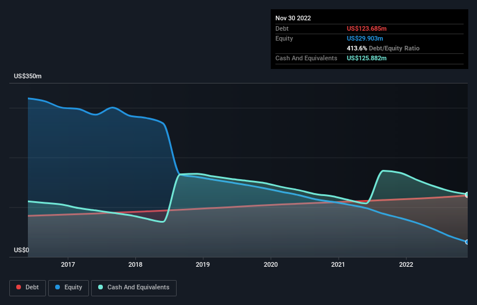This screenshot has height=305, width=477.
Task: Toggle Cash And Equivalents legend button
Action: click(134, 288)
